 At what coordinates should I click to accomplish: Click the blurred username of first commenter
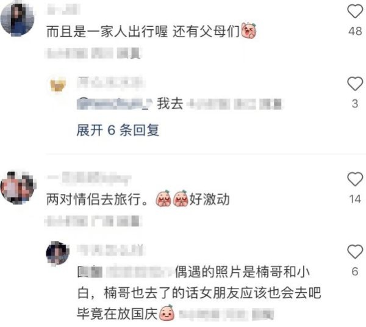[x=63, y=9]
